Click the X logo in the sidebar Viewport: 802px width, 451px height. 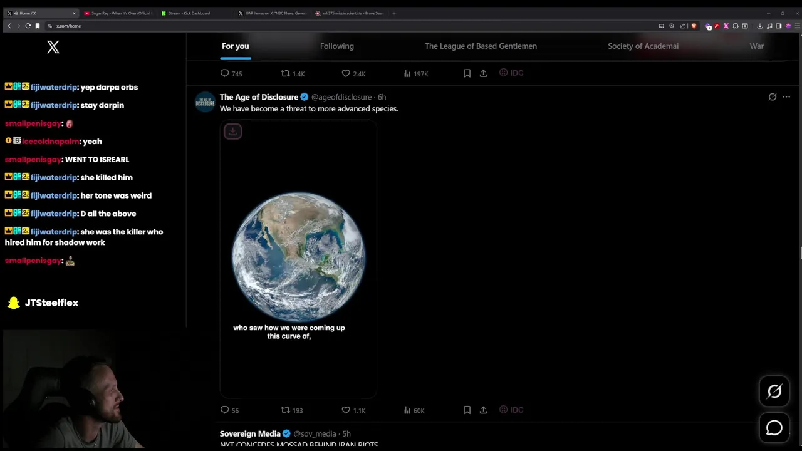pos(53,47)
